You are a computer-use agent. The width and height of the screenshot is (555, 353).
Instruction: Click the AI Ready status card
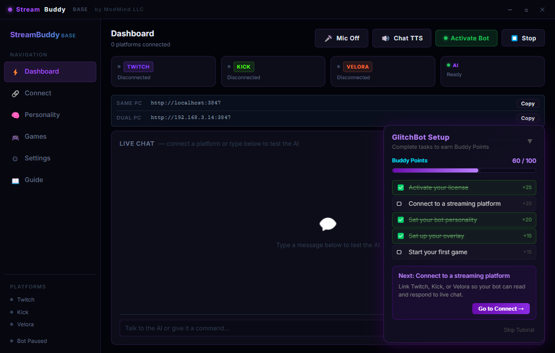[492, 71]
